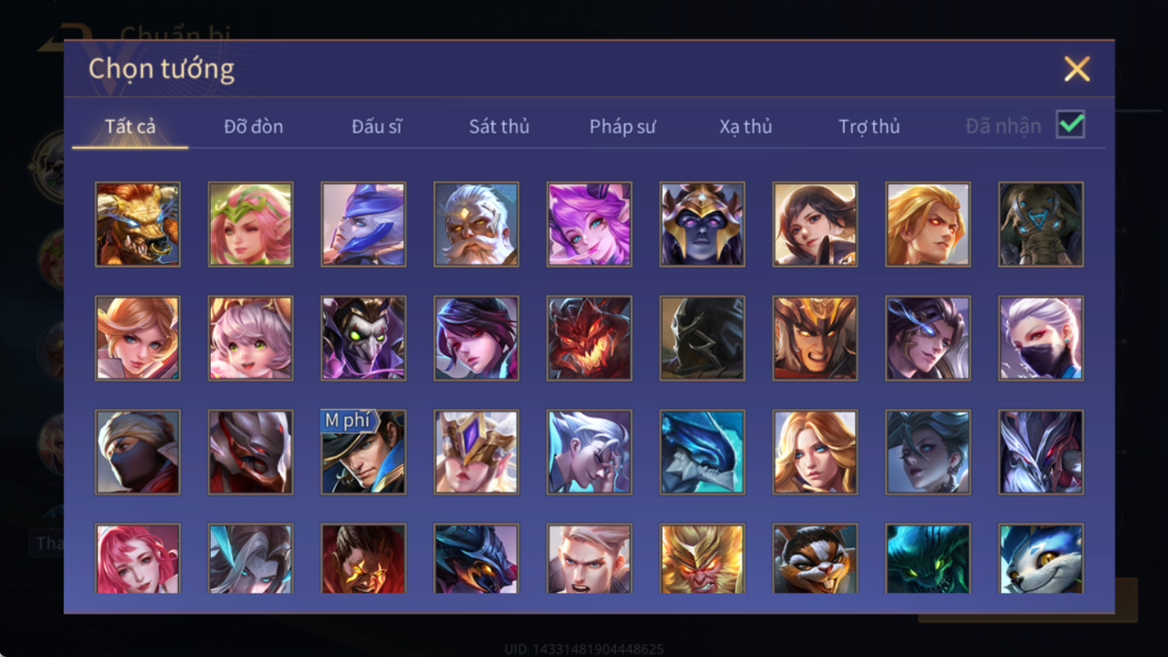The height and width of the screenshot is (657, 1168).
Task: Switch to the 'Đỡ đòn' tab
Action: point(253,127)
